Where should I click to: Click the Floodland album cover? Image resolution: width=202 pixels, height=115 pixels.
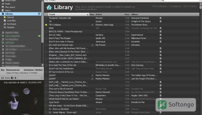[x=22, y=98]
